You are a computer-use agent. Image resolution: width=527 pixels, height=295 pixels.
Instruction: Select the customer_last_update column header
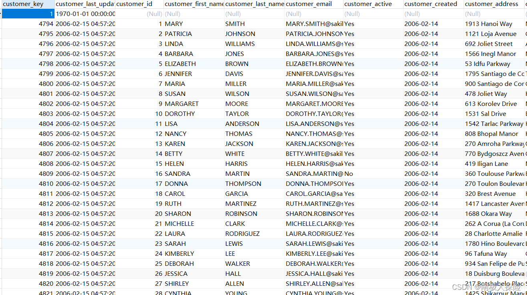[85, 4]
